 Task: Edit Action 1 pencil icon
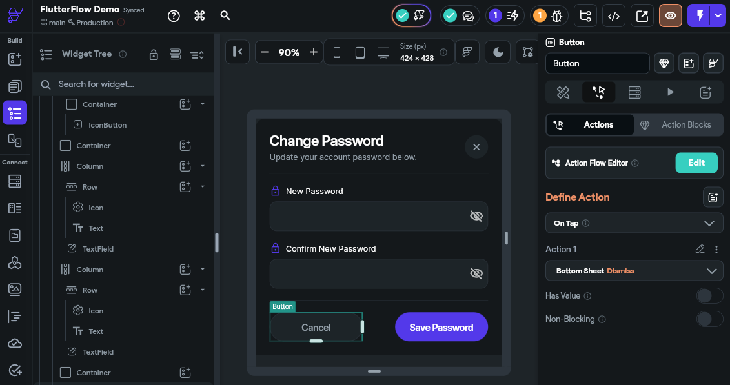700,249
